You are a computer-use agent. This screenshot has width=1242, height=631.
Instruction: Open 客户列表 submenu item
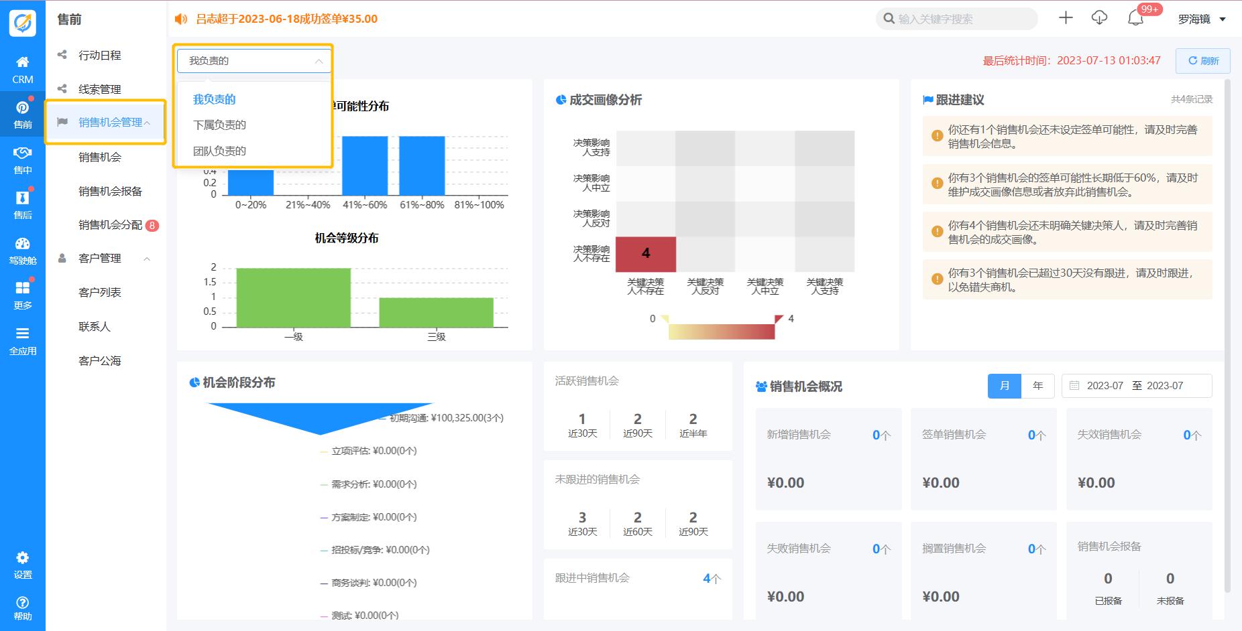pyautogui.click(x=100, y=292)
